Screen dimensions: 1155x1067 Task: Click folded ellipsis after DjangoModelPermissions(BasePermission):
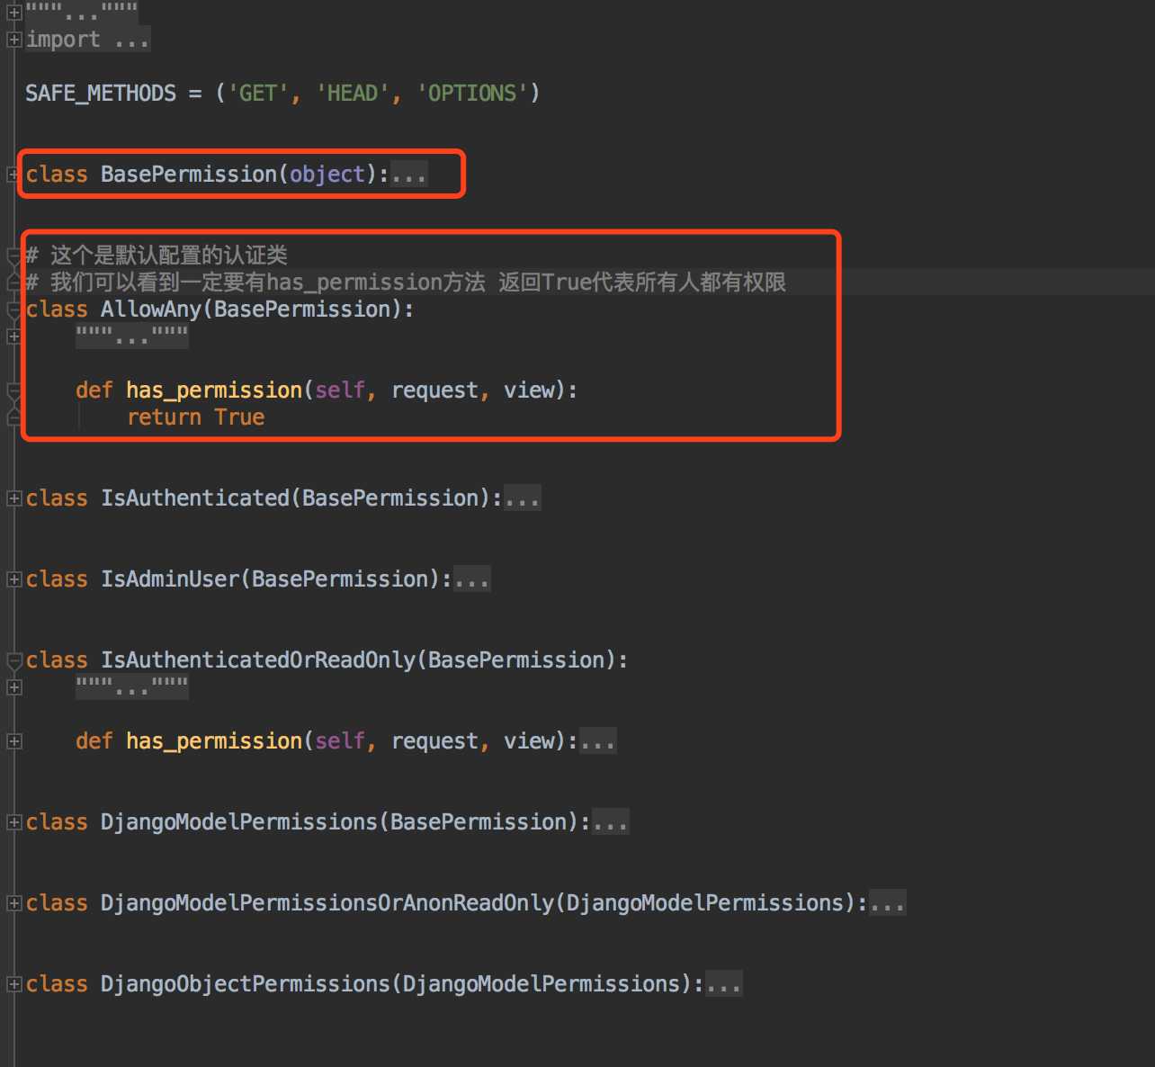tap(610, 822)
